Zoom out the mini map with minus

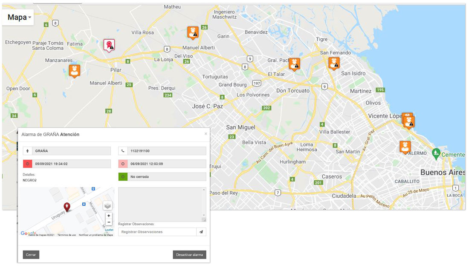click(109, 222)
